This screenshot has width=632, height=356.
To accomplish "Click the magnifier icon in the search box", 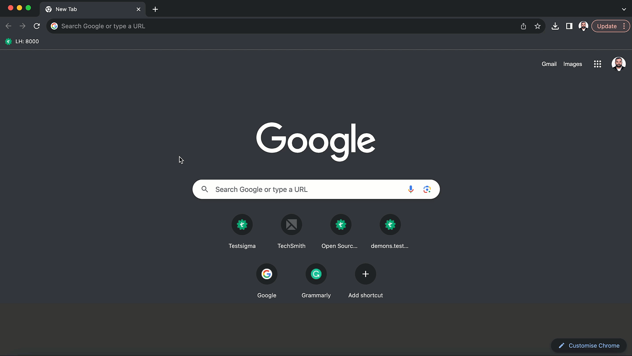I will pyautogui.click(x=205, y=189).
